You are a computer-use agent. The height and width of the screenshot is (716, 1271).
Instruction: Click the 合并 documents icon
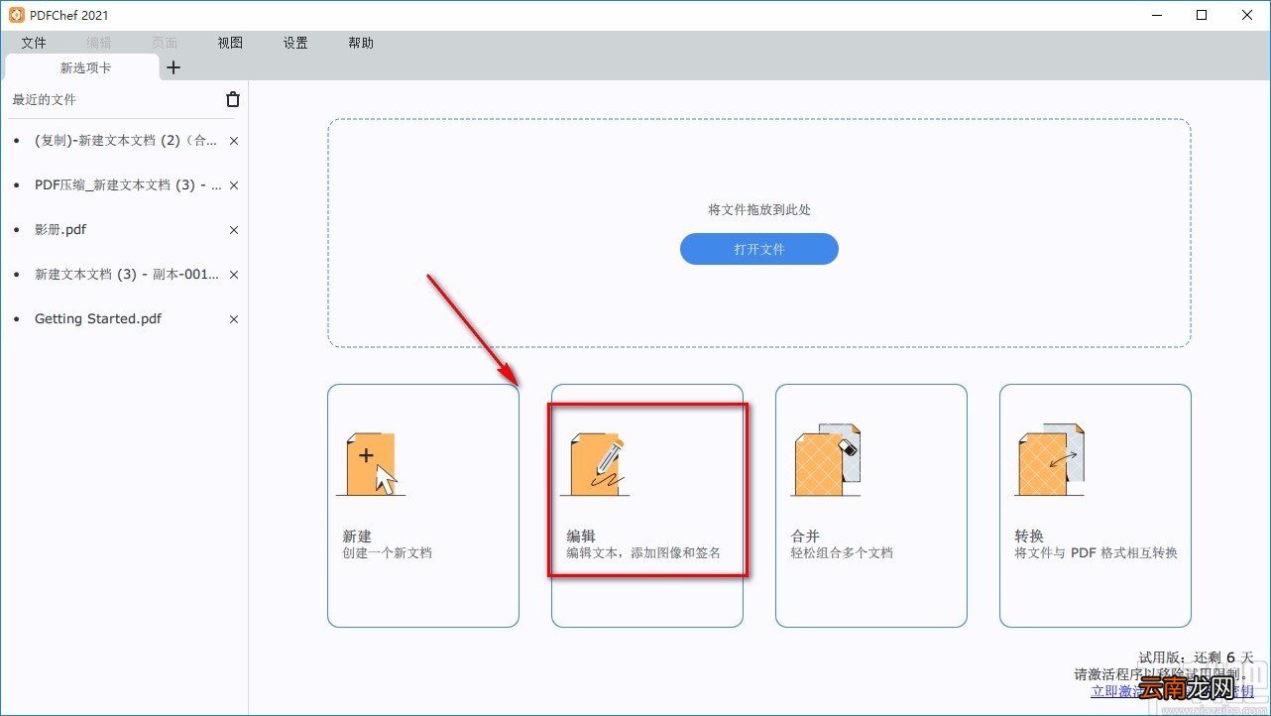click(x=825, y=460)
